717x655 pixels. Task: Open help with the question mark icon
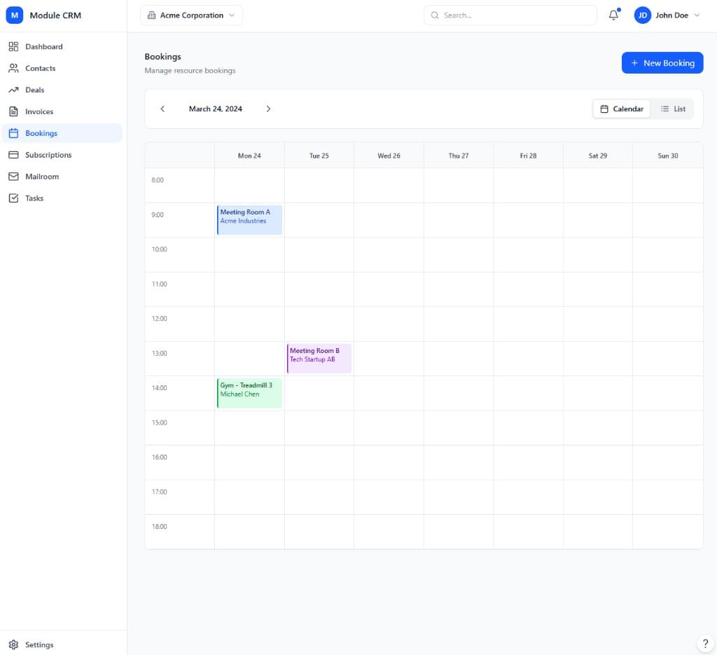click(x=705, y=644)
